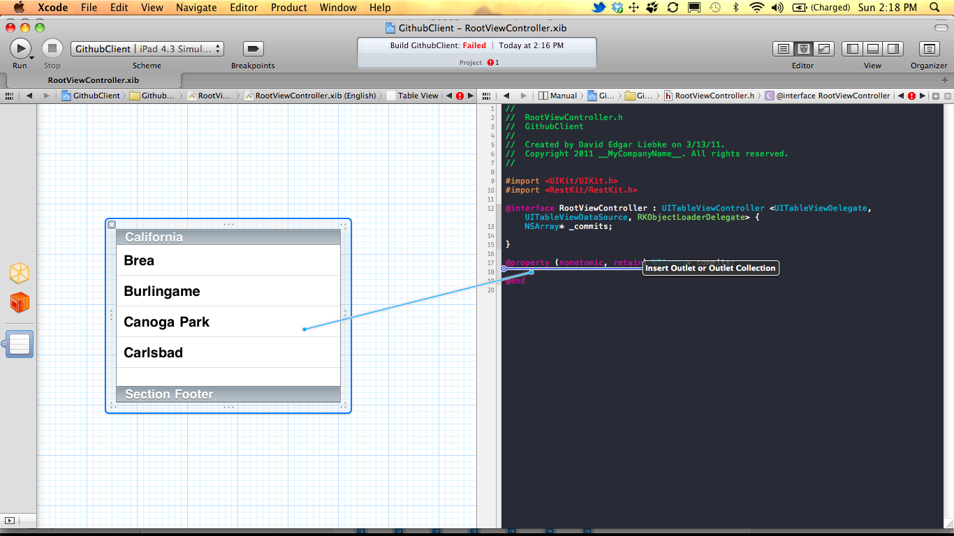Run the GithubClient project

20,48
